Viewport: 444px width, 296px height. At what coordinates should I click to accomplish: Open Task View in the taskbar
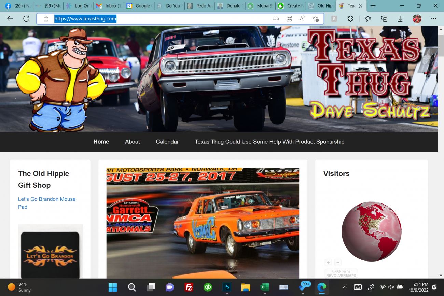click(151, 287)
